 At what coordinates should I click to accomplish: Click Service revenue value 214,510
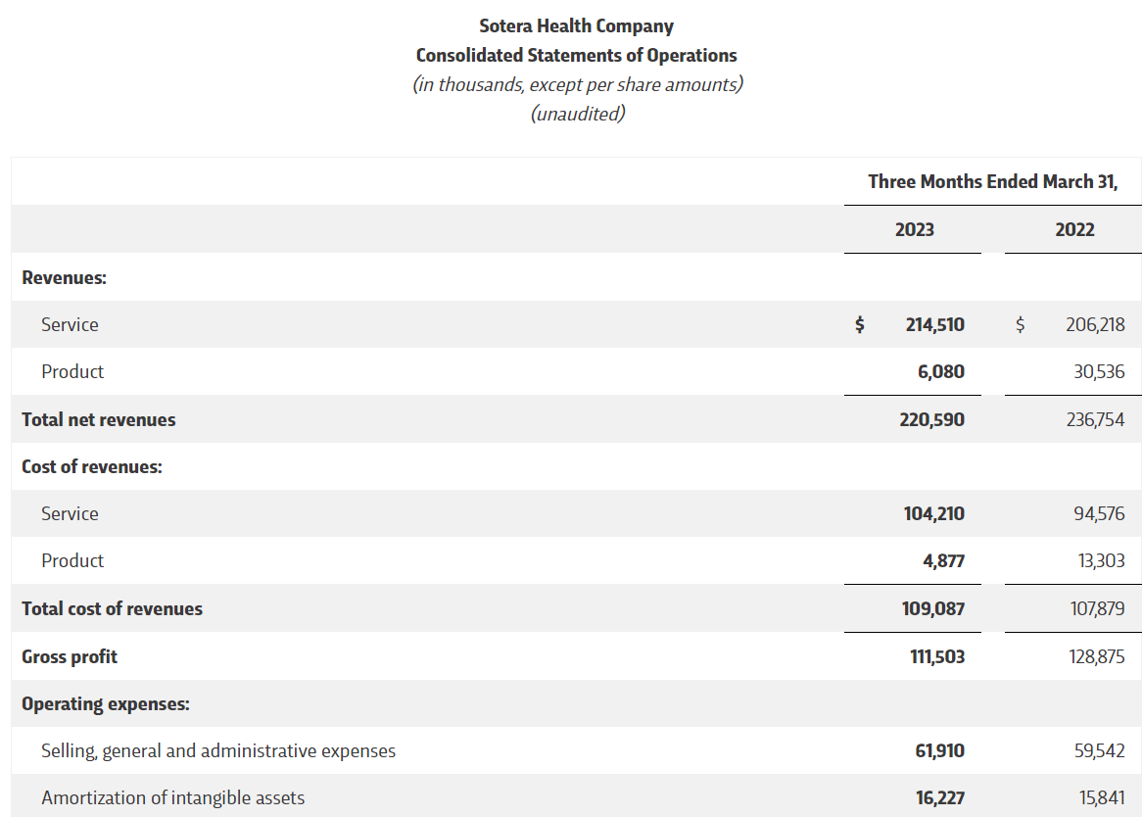(934, 324)
